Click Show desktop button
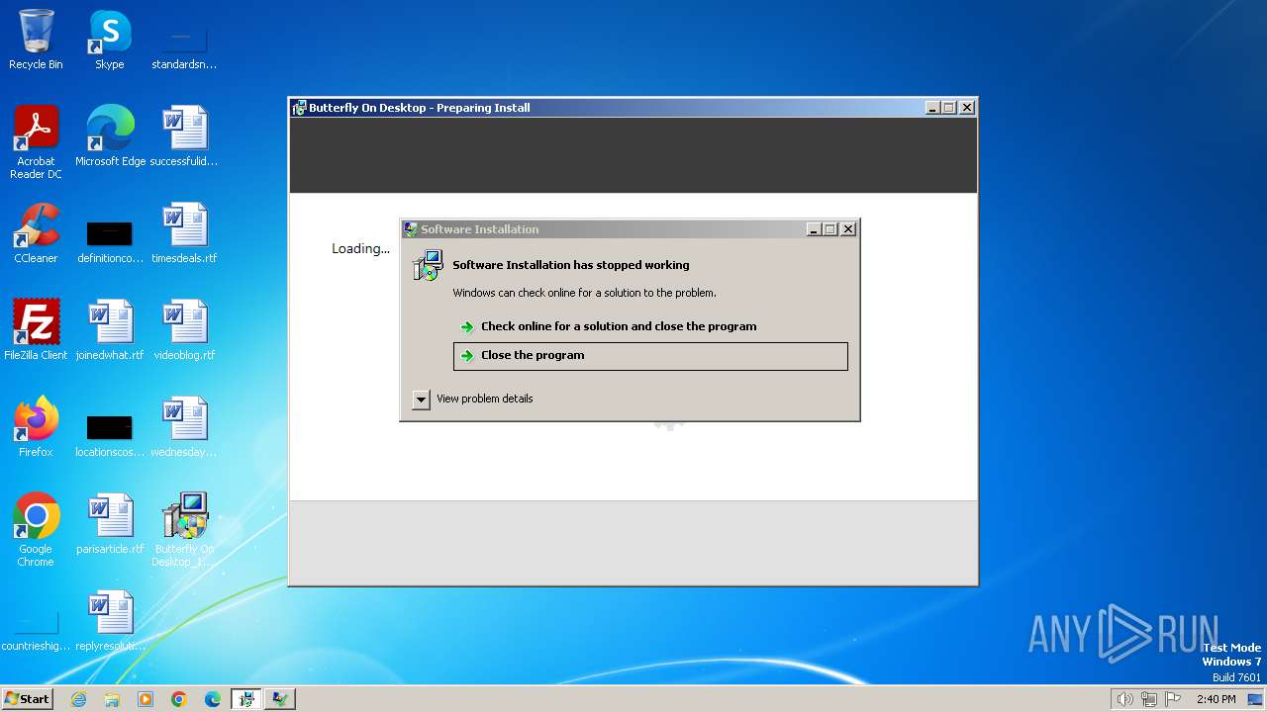The height and width of the screenshot is (712, 1267). (1255, 699)
